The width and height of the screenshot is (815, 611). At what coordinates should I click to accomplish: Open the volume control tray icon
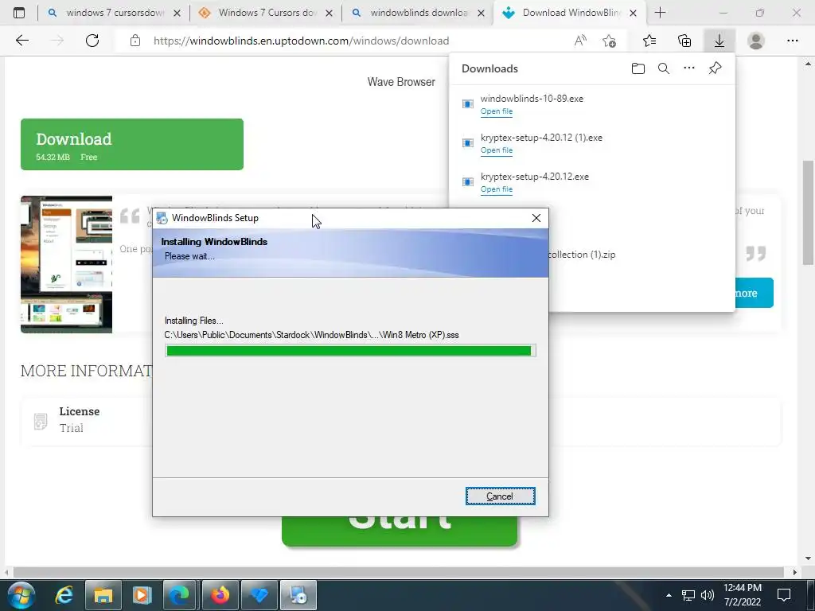708,595
